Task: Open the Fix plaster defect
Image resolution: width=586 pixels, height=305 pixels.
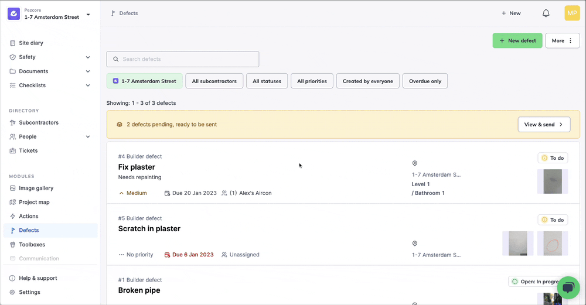Action: (137, 167)
